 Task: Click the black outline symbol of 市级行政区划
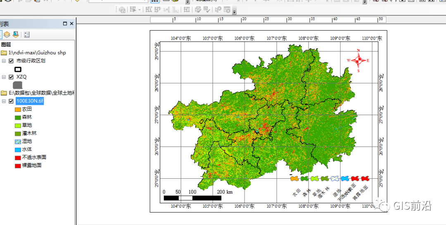18,69
